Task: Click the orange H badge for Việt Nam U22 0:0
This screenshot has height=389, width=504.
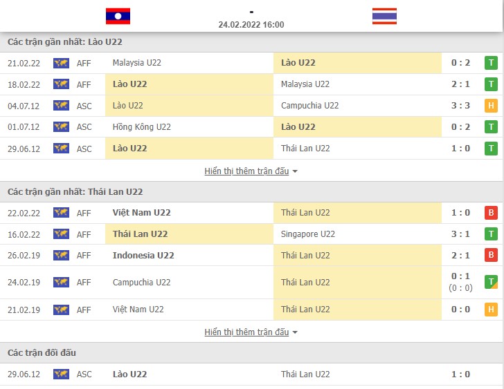Action: point(491,310)
